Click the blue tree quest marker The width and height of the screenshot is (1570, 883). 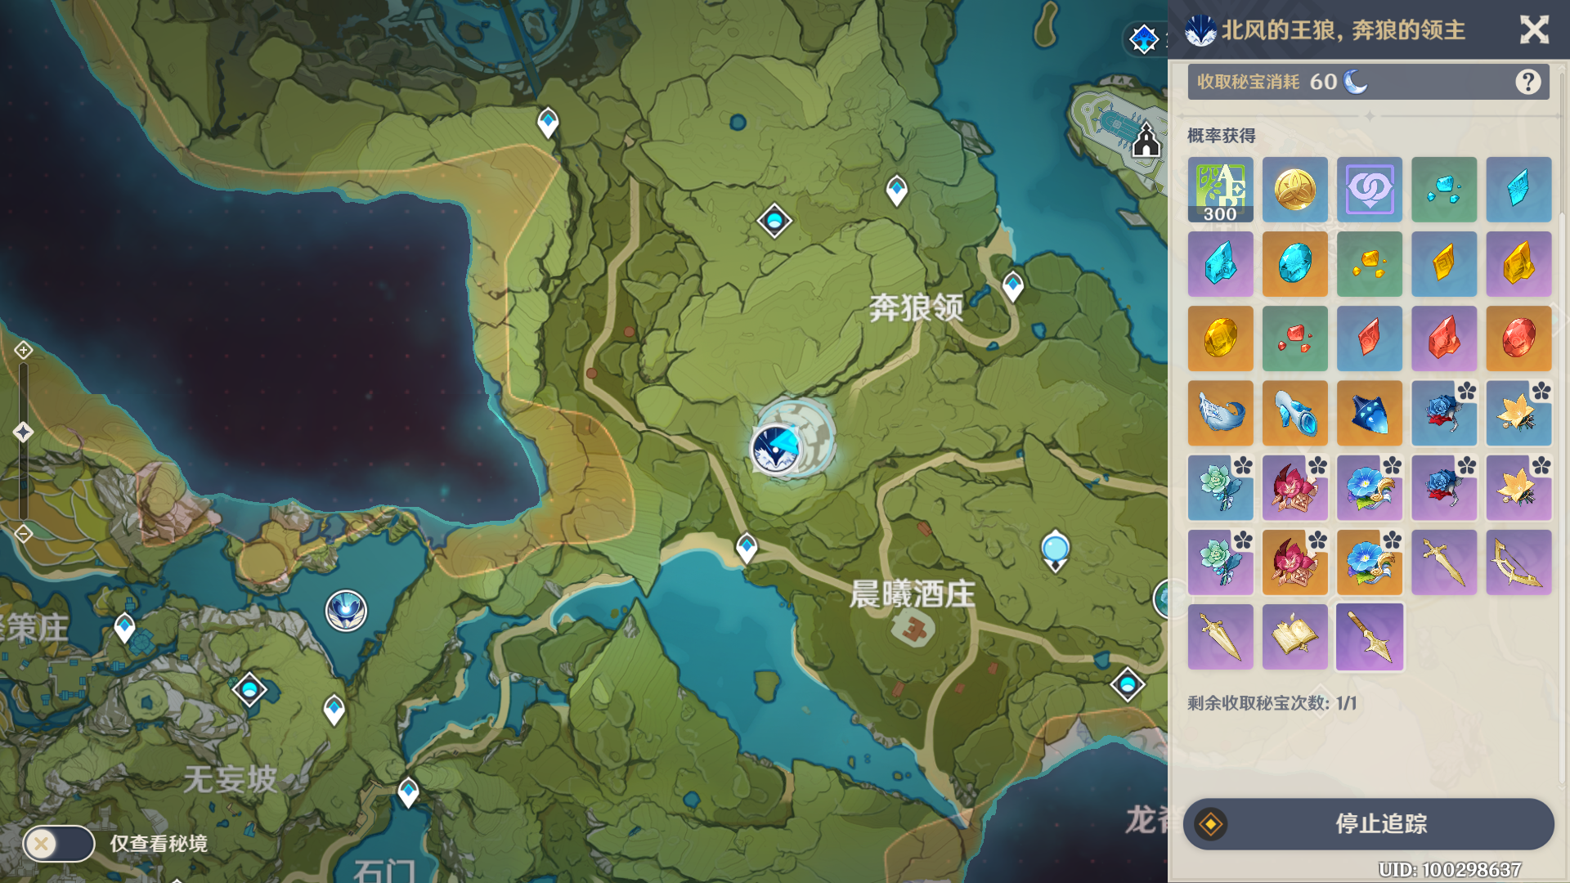coord(1144,38)
